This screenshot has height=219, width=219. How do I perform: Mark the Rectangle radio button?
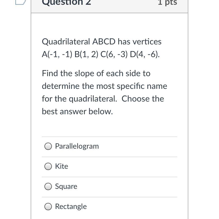click(x=48, y=207)
